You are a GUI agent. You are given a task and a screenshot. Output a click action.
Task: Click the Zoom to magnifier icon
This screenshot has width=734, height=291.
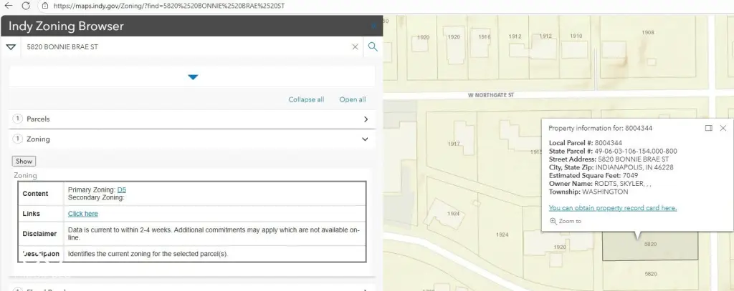tap(553, 222)
